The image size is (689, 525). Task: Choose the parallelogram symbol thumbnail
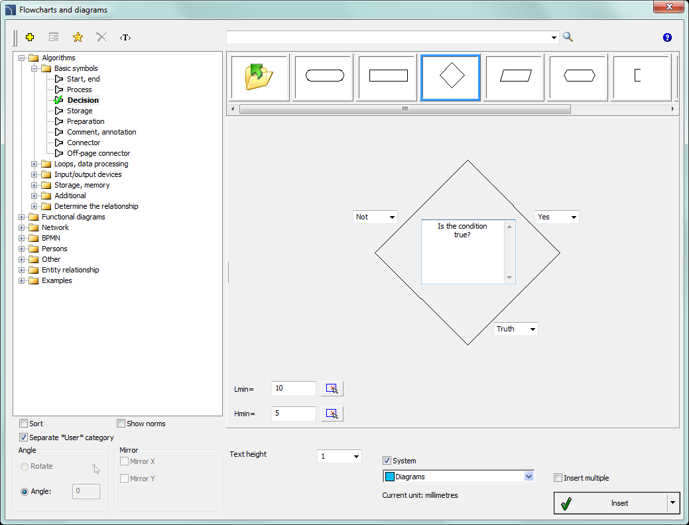[x=515, y=78]
